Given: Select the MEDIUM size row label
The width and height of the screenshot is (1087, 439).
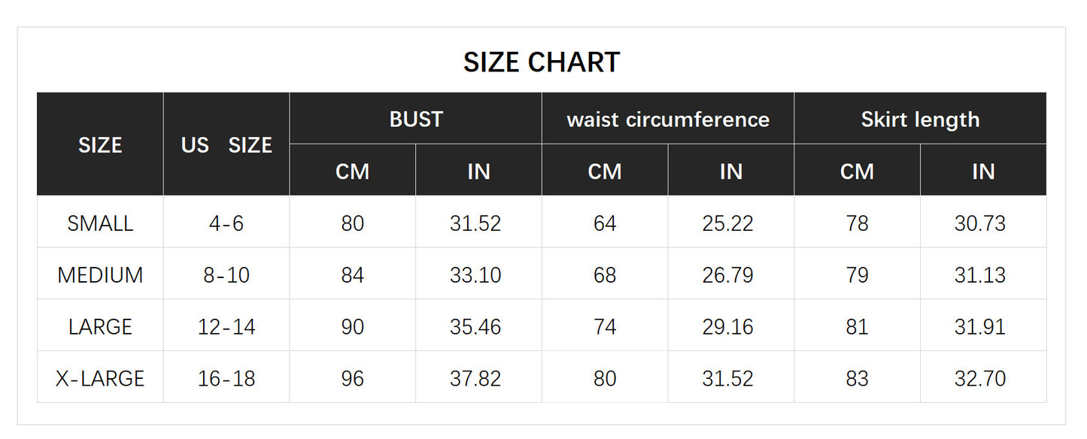Looking at the screenshot, I should pyautogui.click(x=100, y=275).
